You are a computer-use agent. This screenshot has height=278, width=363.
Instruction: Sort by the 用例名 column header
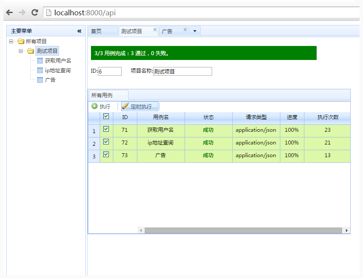tap(161, 117)
